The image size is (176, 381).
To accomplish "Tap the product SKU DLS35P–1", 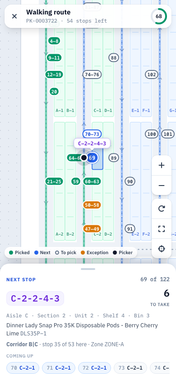I will (33, 333).
